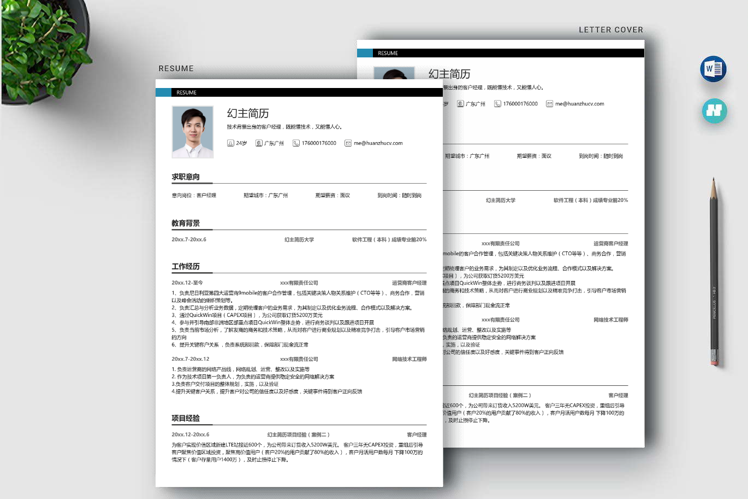This screenshot has height=499, width=748.
Task: Click the 项目经验 section heading
Action: pos(186,418)
